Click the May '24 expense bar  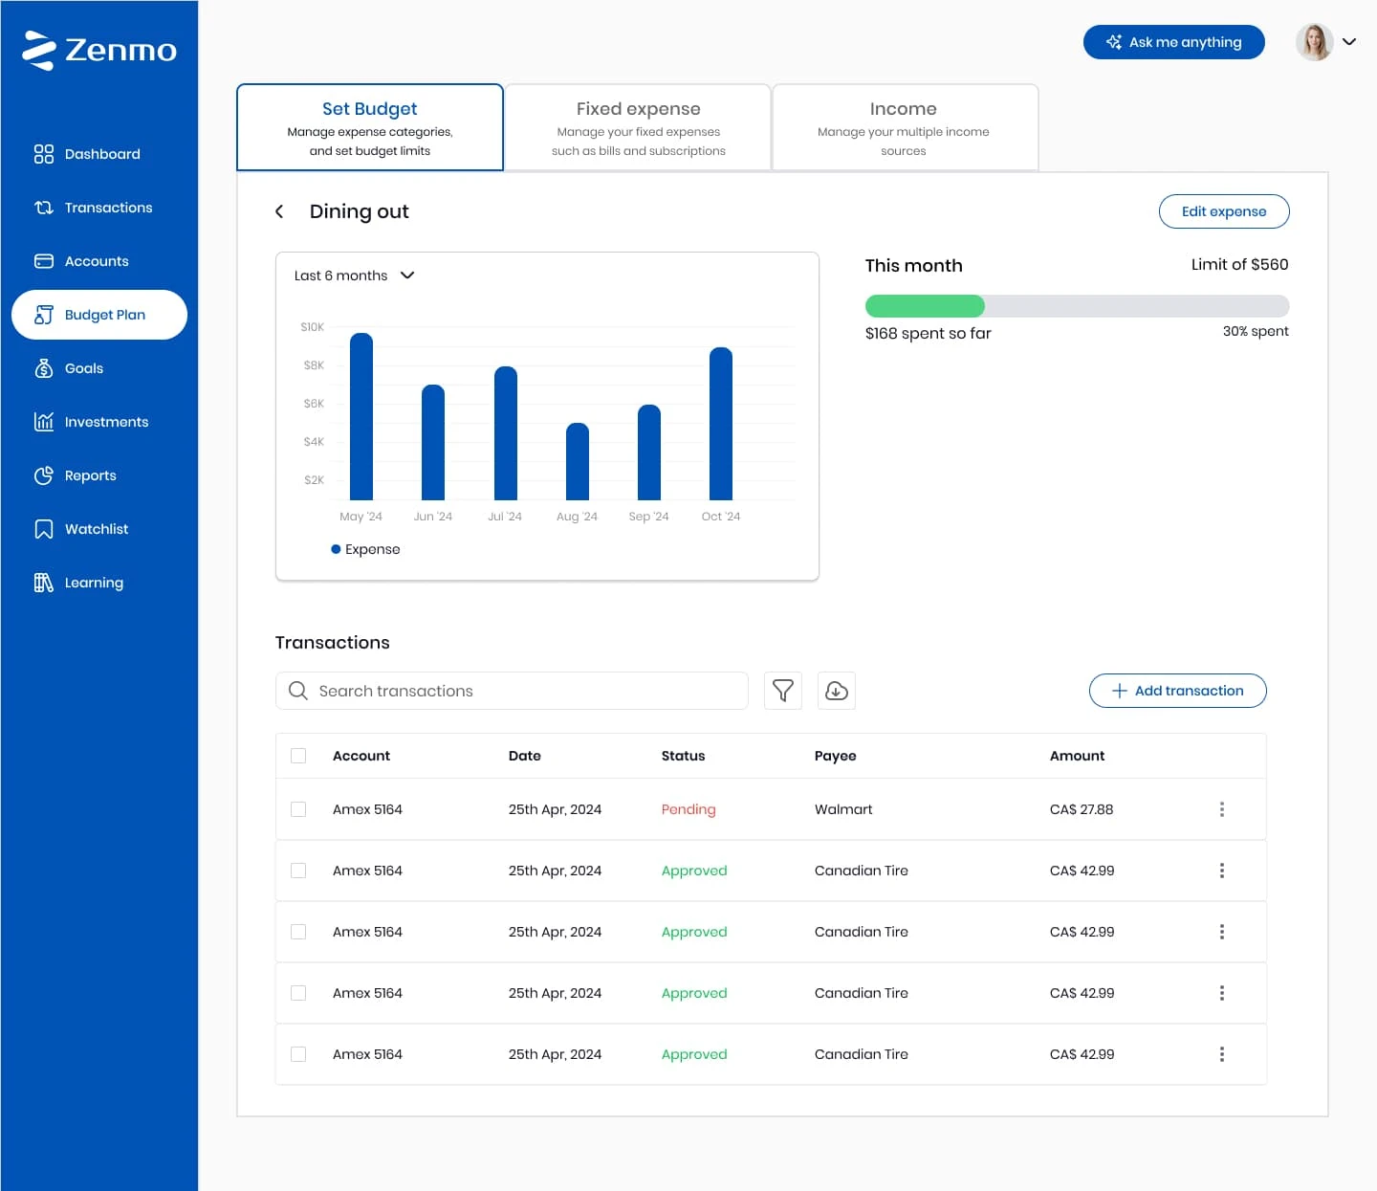(x=361, y=416)
